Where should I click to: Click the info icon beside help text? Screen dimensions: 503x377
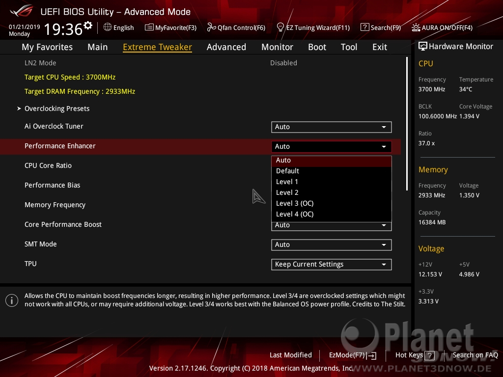(x=12, y=300)
